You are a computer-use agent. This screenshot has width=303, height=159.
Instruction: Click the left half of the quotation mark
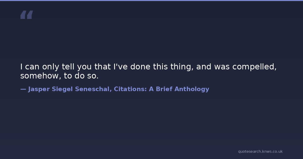point(23,15)
